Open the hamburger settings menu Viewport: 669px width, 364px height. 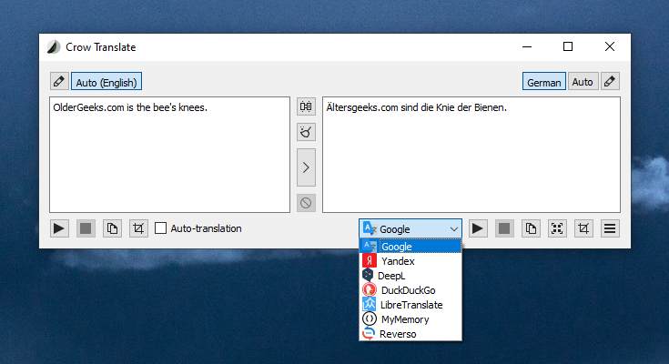(610, 228)
